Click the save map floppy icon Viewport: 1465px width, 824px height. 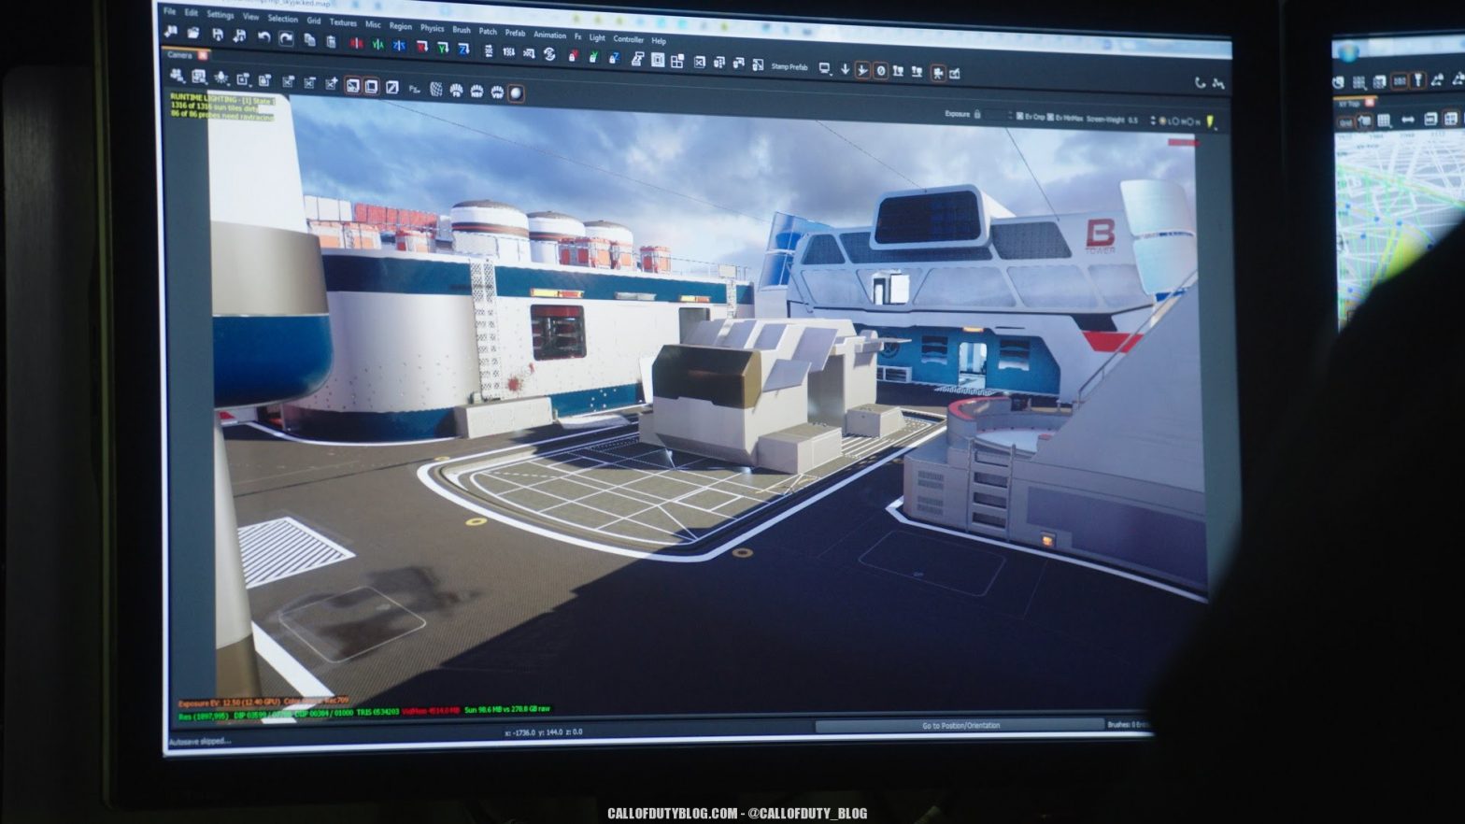point(218,34)
